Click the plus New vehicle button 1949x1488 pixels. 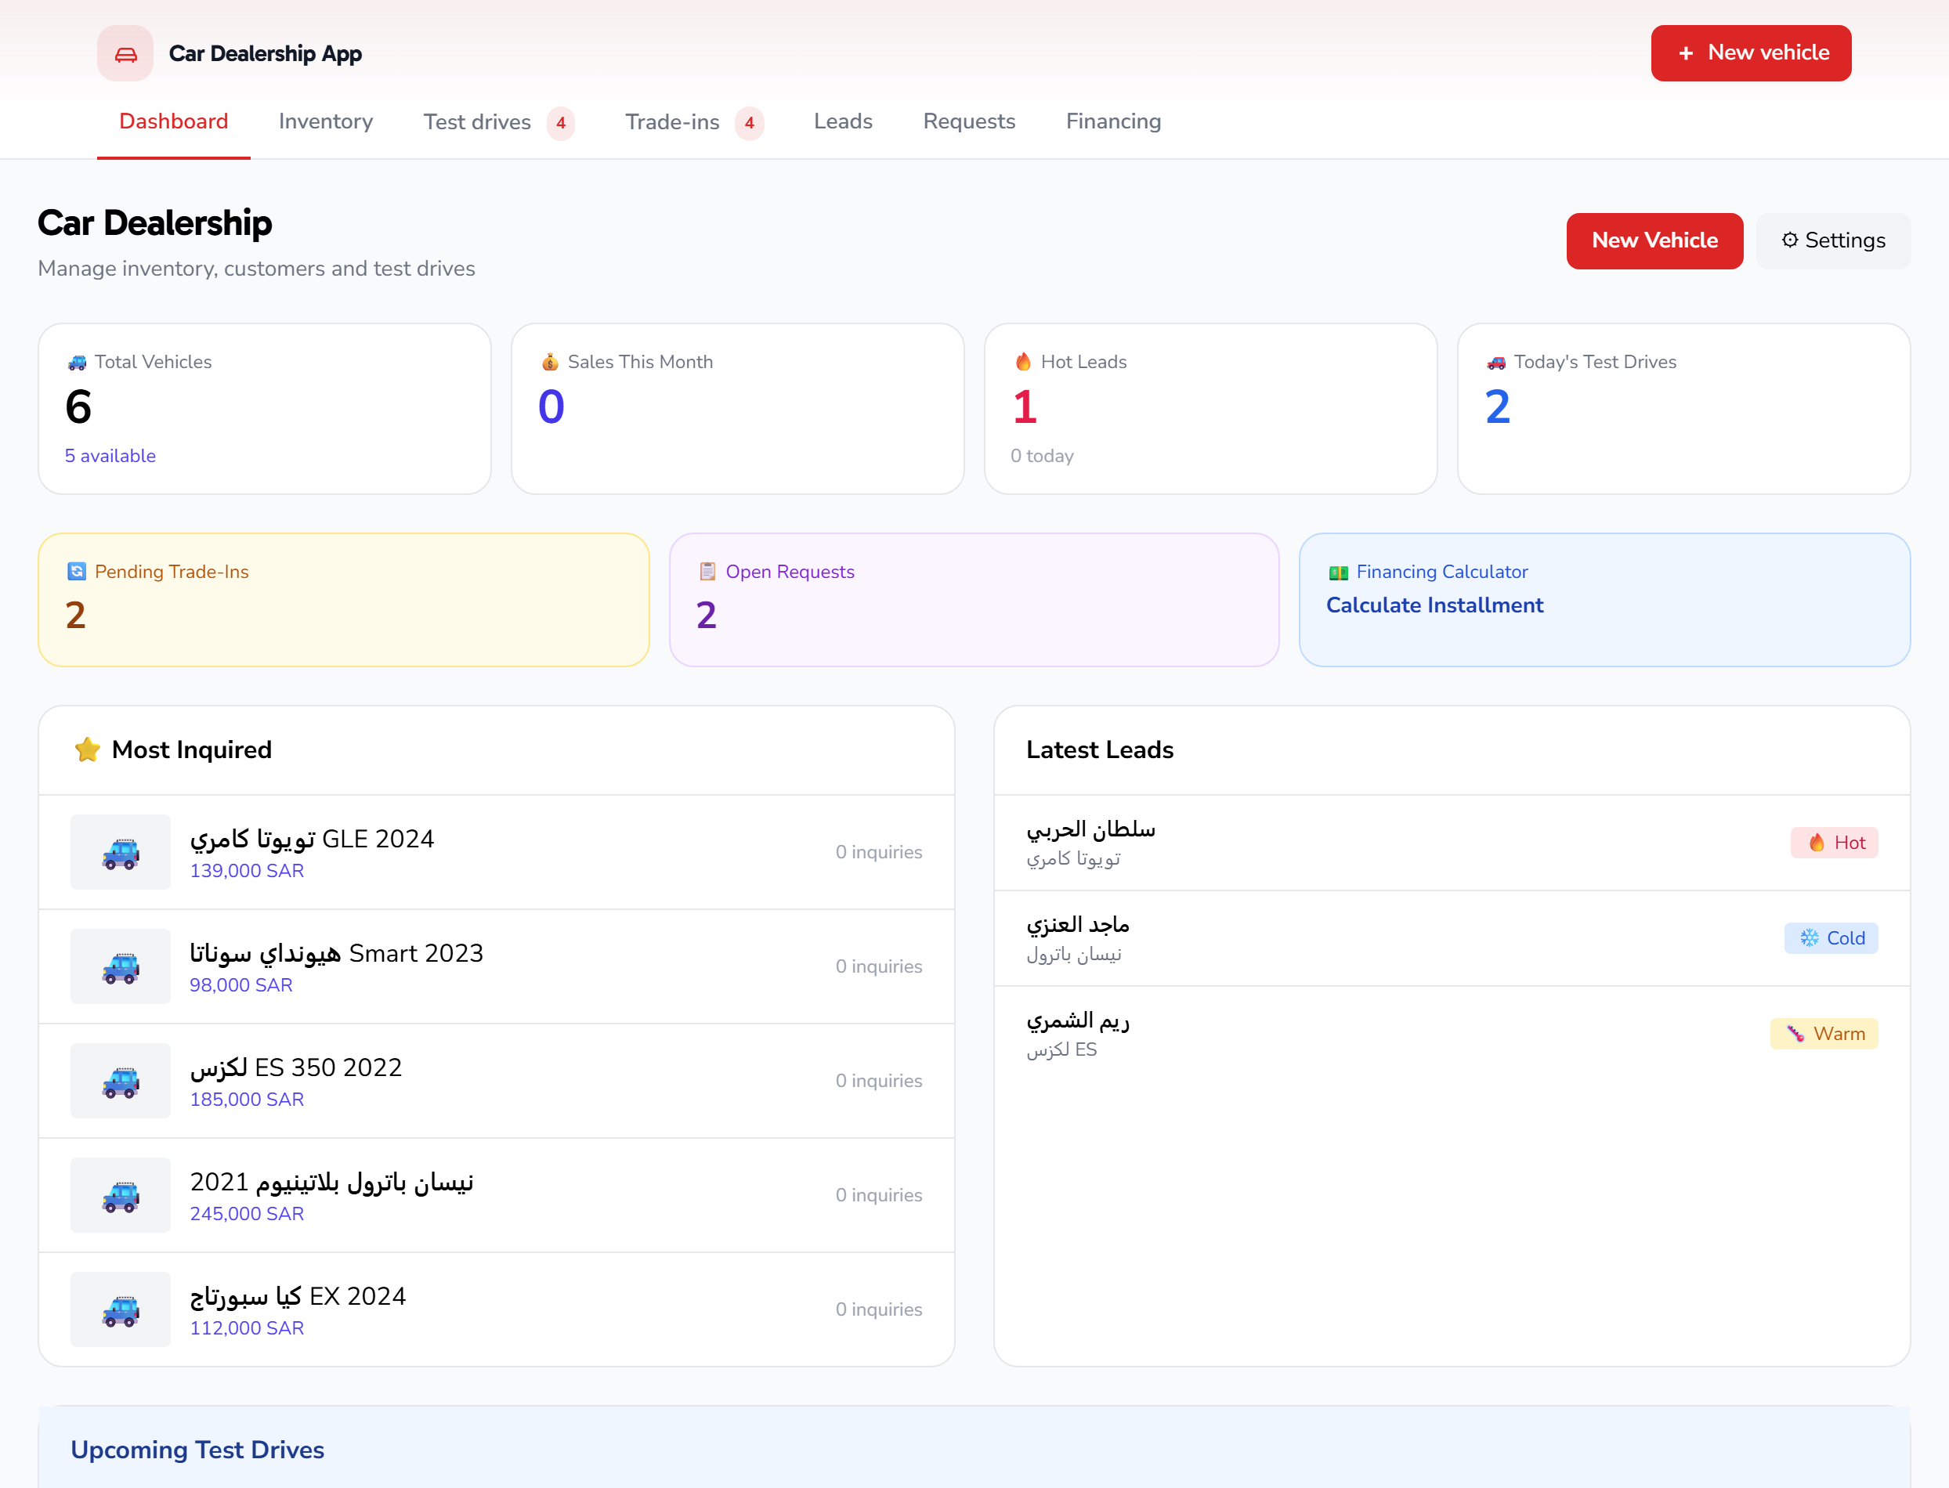[1751, 53]
